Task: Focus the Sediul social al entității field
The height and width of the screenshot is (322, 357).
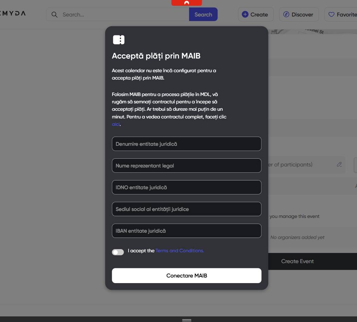Action: click(186, 209)
